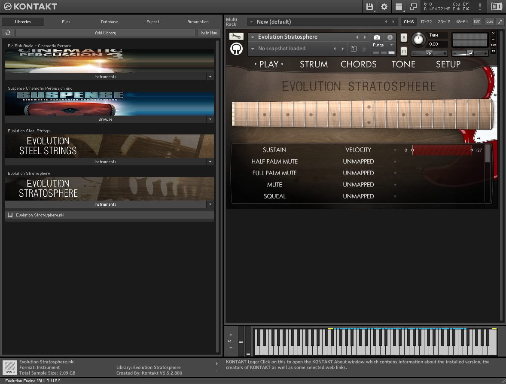Switch to the Files browser tab
The width and height of the screenshot is (506, 384).
click(x=66, y=21)
